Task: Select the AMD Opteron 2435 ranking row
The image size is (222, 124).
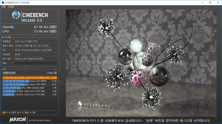Action: pos(30,88)
